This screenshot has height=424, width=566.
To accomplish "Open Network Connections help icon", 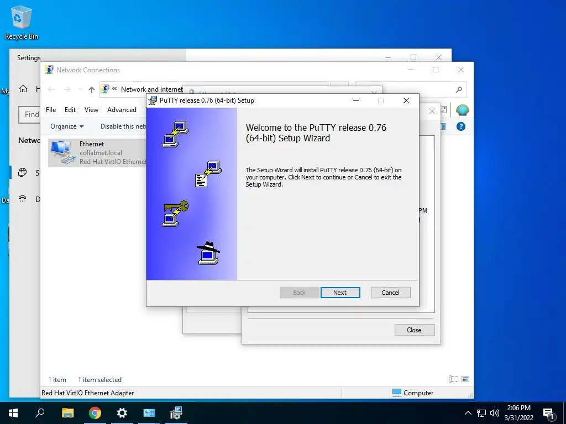I will [460, 126].
